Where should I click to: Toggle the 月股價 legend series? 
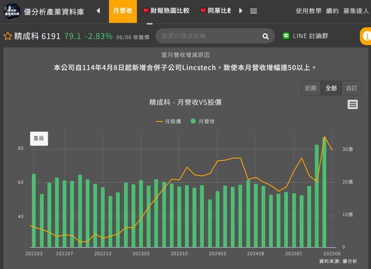pos(169,122)
